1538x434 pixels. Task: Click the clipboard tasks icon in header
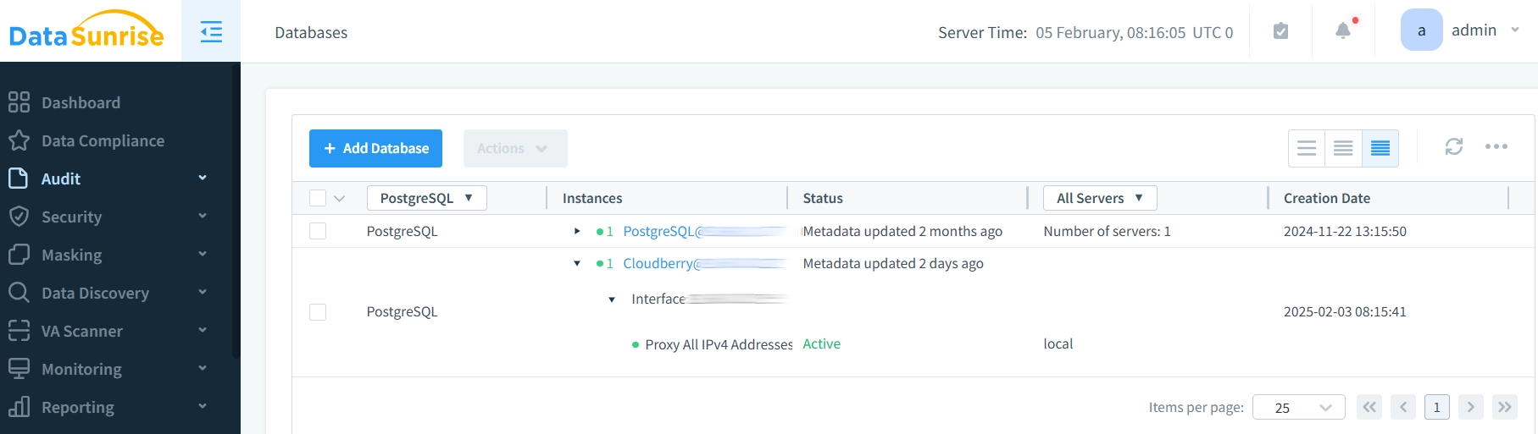click(1280, 31)
